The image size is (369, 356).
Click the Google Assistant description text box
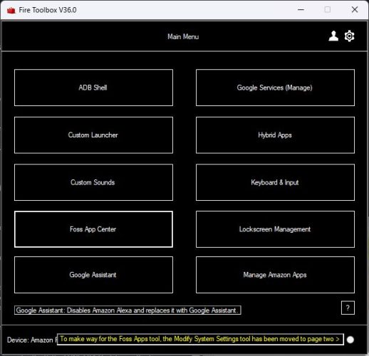click(128, 310)
